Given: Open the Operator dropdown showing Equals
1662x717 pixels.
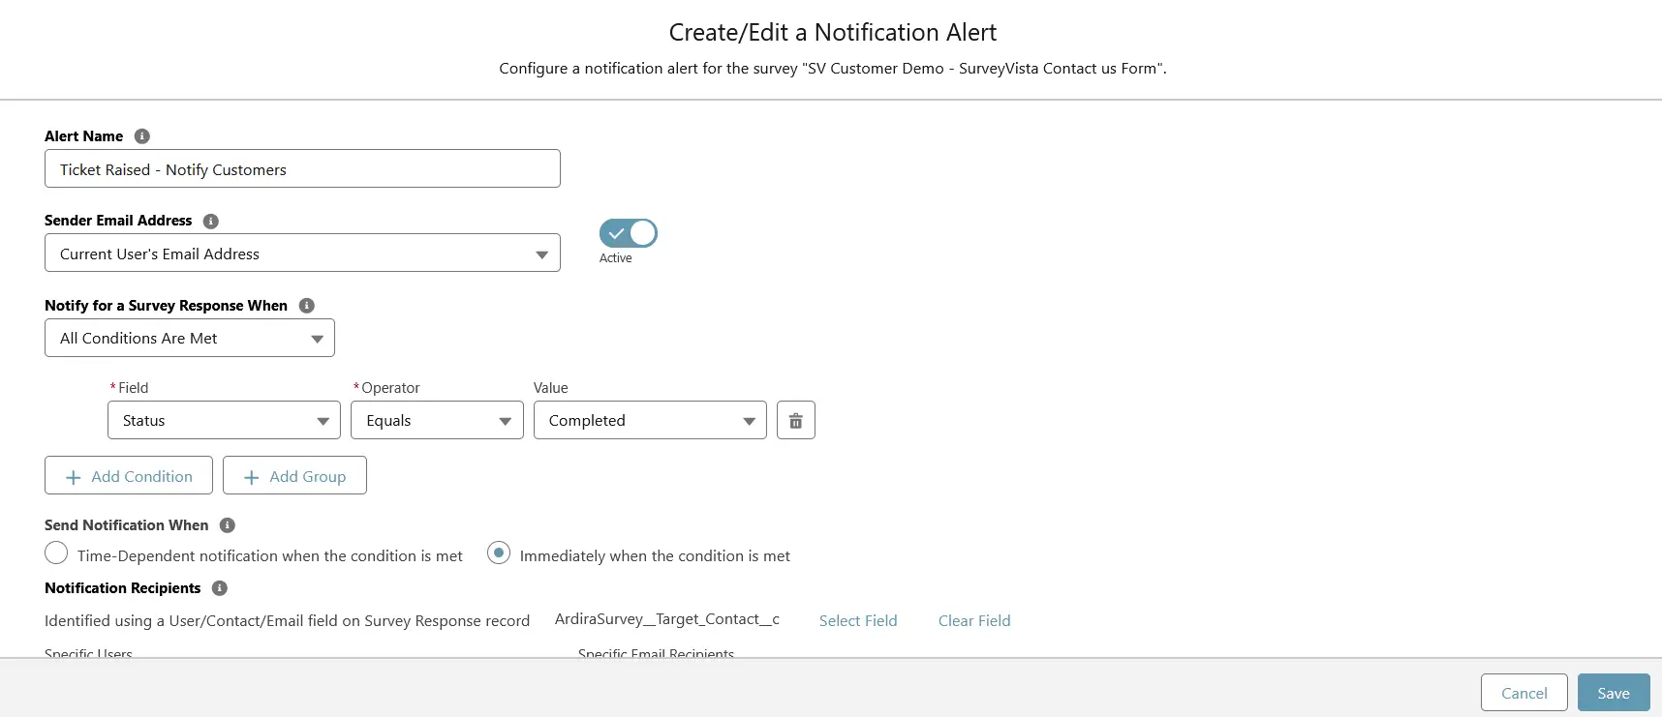Looking at the screenshot, I should (x=437, y=420).
